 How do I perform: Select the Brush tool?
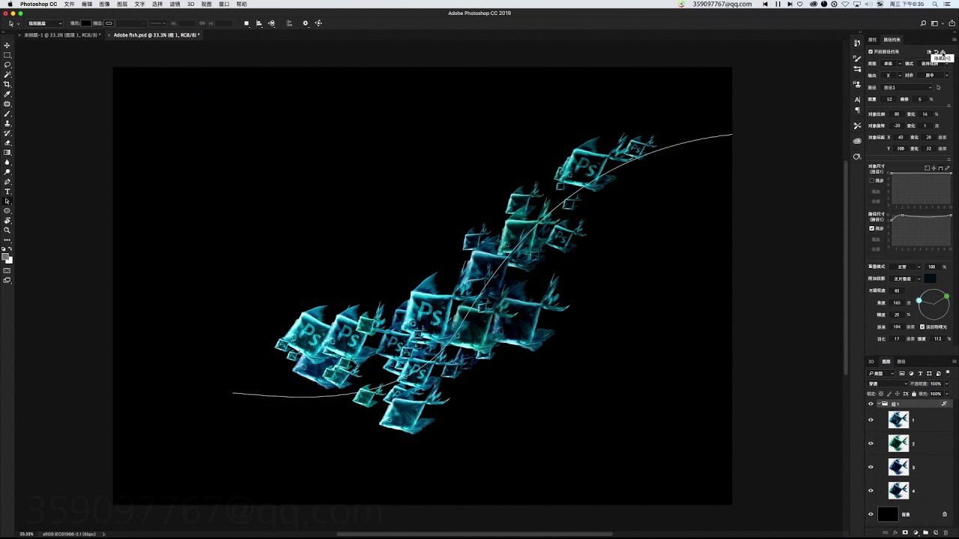pyautogui.click(x=7, y=114)
